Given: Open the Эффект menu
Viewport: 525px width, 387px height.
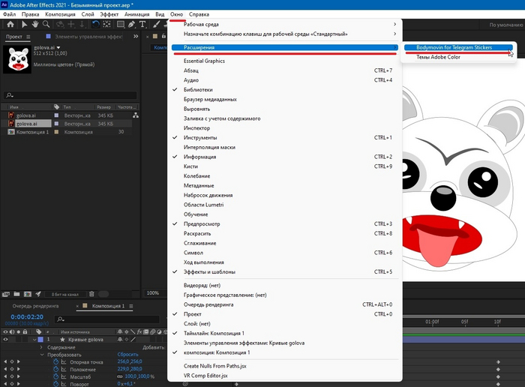Looking at the screenshot, I should tap(109, 14).
